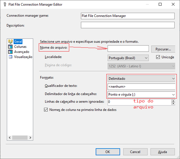Decrease header rows to skip with down arrow
The width and height of the screenshot is (180, 159).
coord(173,103)
